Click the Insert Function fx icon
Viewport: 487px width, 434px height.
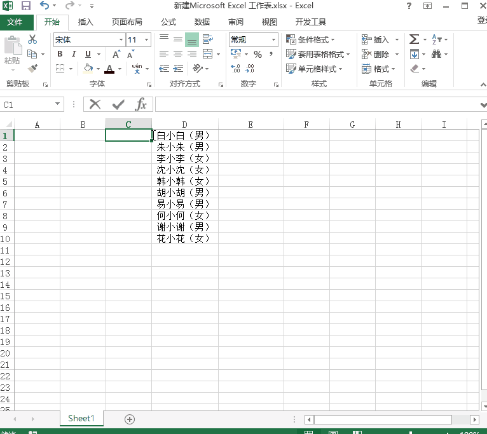click(x=141, y=104)
